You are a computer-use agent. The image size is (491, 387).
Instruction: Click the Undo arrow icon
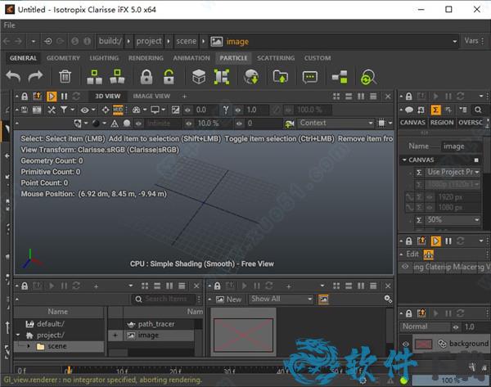point(13,77)
